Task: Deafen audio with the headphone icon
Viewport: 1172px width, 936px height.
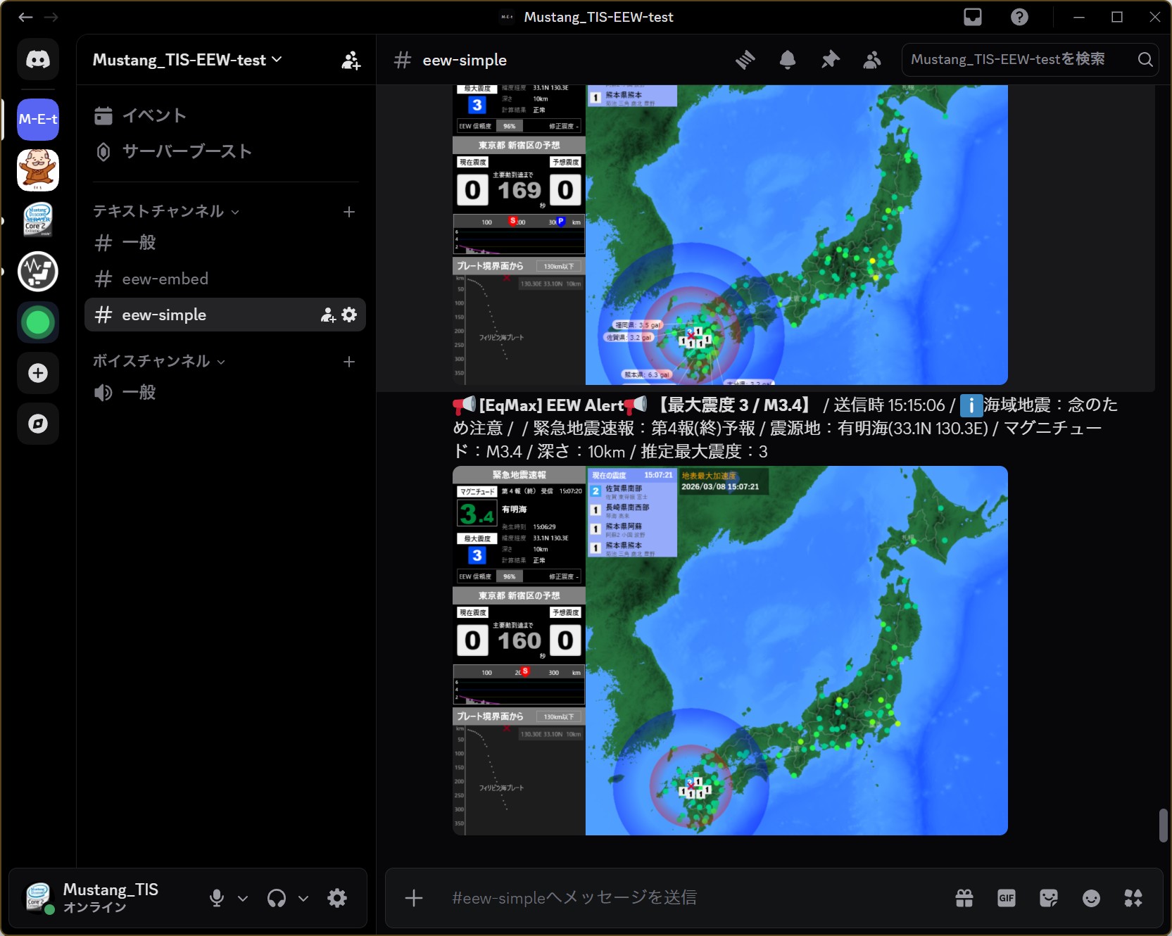Action: (277, 898)
